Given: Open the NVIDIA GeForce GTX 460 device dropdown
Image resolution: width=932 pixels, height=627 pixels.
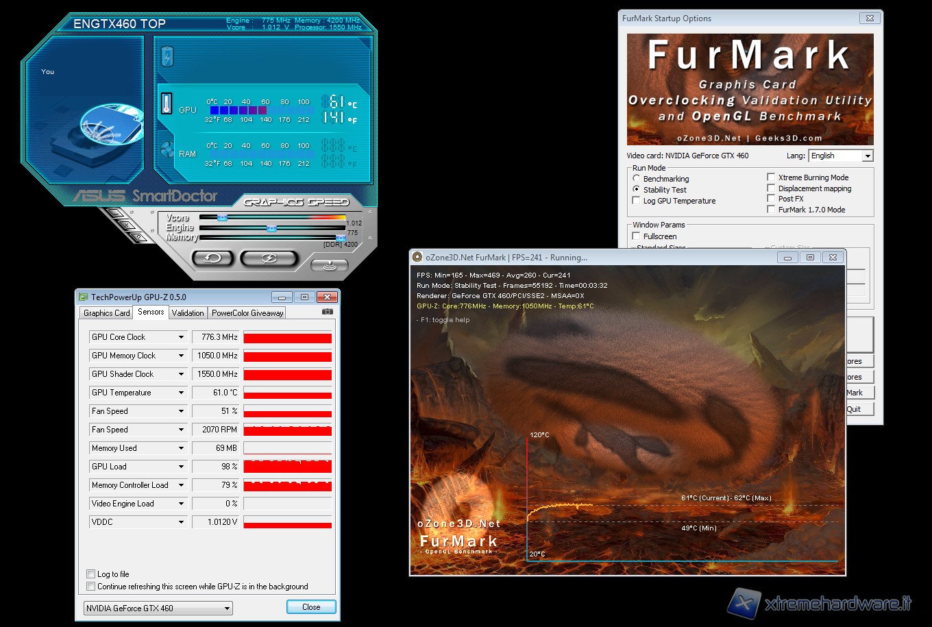Looking at the screenshot, I should coord(227,608).
